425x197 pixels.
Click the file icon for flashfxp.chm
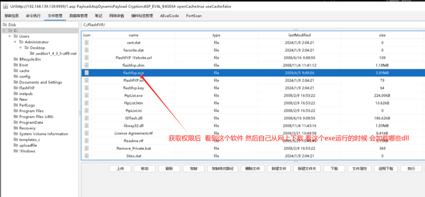(87, 65)
